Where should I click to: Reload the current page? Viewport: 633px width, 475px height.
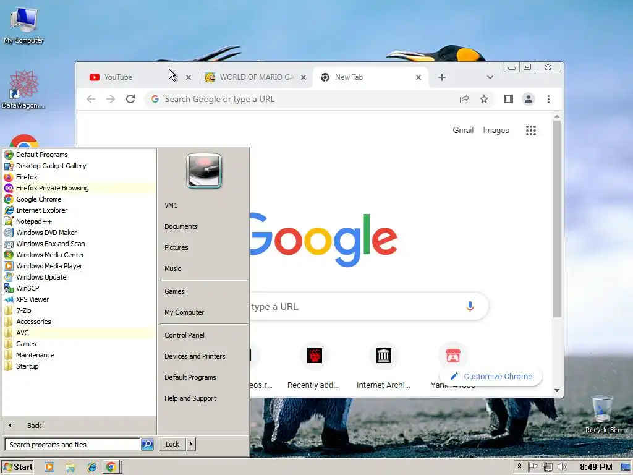(130, 99)
